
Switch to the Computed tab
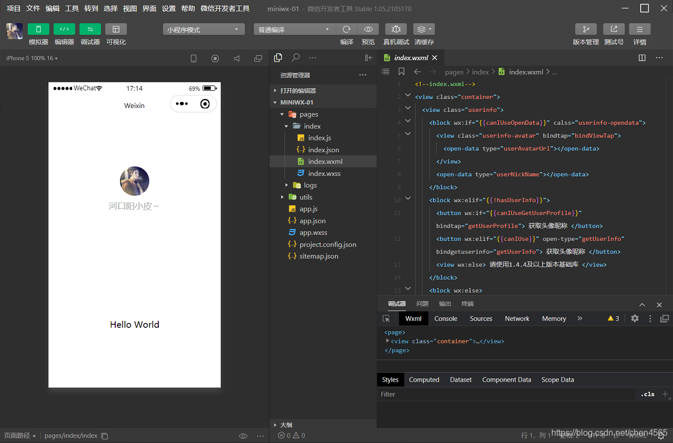coord(424,380)
